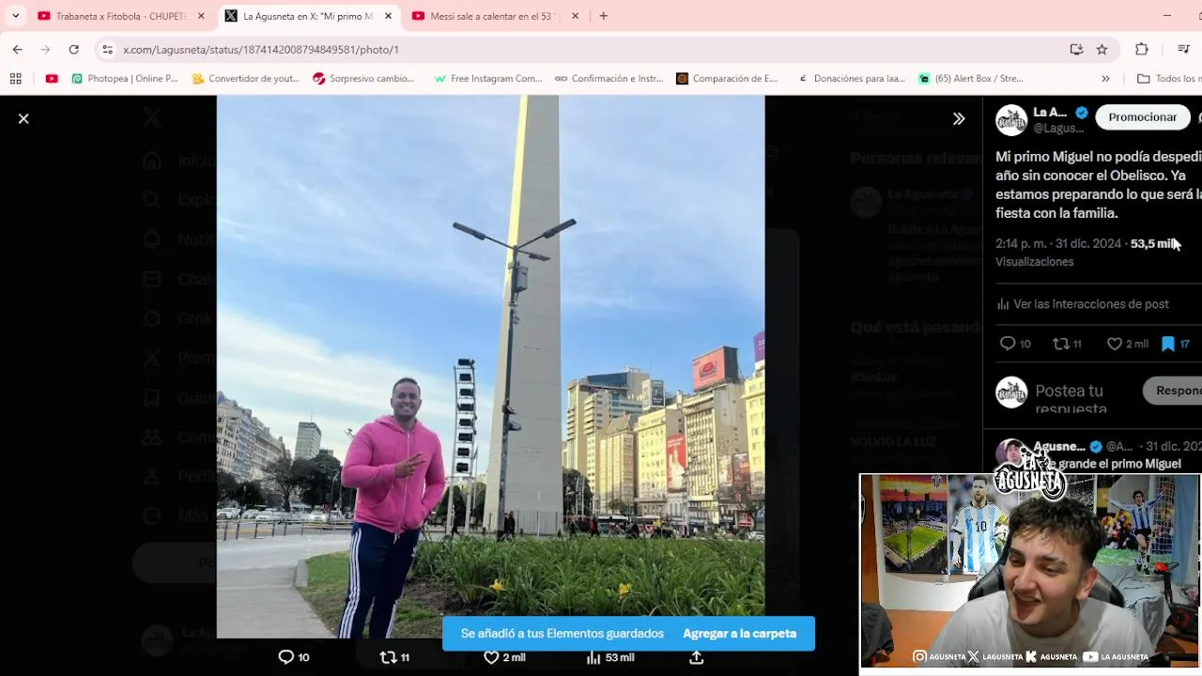
Task: Open the YouTube bookmark icon
Action: tap(52, 79)
